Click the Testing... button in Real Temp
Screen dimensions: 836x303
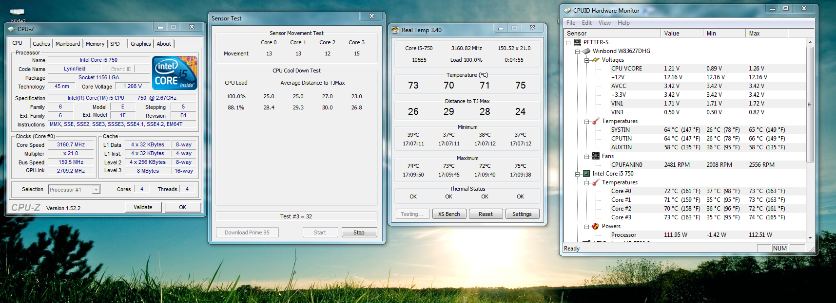[412, 214]
